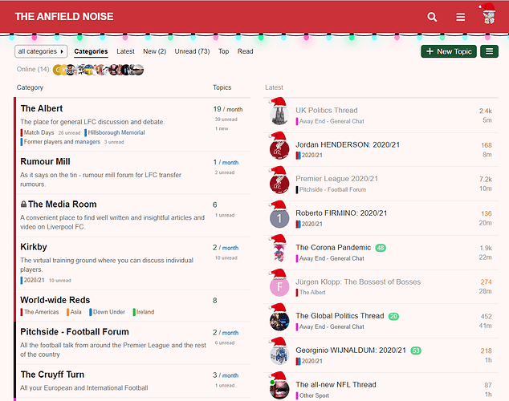Open the Down Under subcategory

pyautogui.click(x=109, y=312)
